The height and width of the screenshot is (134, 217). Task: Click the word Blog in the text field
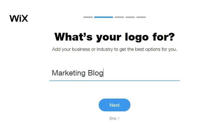(95, 73)
